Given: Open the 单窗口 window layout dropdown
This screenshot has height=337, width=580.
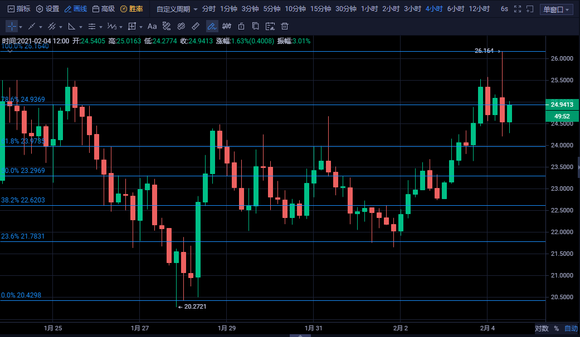Looking at the screenshot, I should tap(556, 9).
